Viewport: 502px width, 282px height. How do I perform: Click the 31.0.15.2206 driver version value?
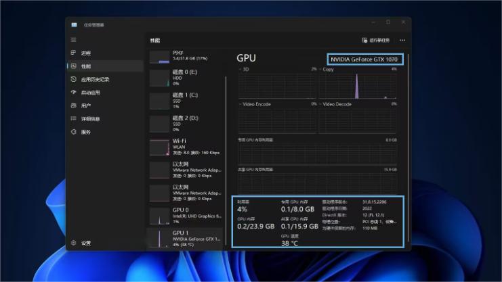coord(374,202)
